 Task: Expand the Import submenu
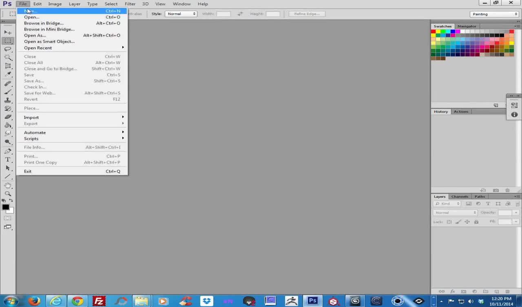(72, 117)
